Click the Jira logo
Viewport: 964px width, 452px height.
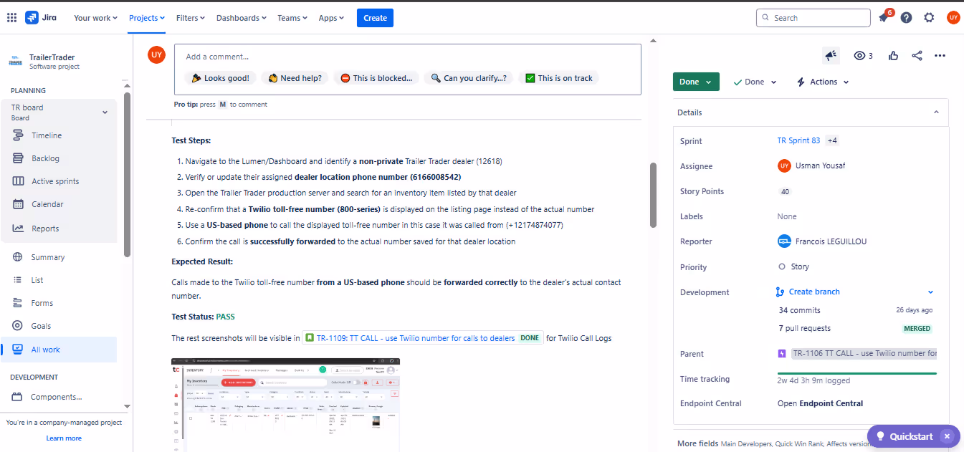click(42, 18)
